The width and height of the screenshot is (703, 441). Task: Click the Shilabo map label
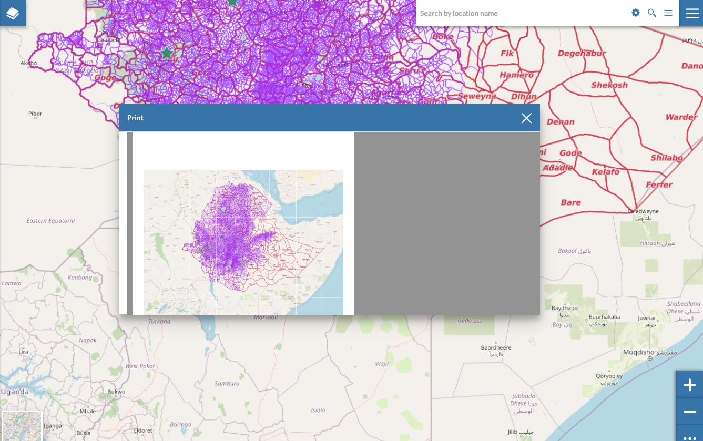point(667,158)
